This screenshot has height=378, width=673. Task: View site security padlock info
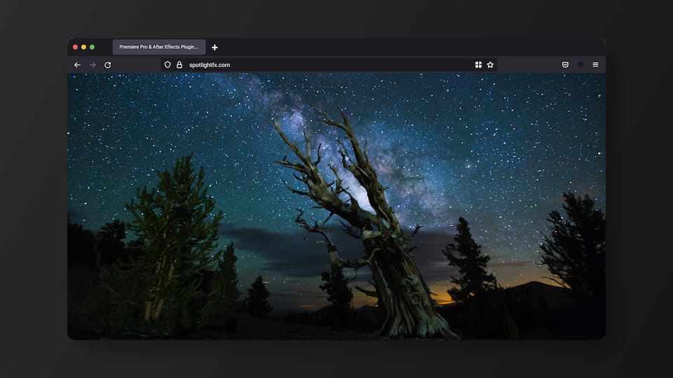tap(179, 64)
